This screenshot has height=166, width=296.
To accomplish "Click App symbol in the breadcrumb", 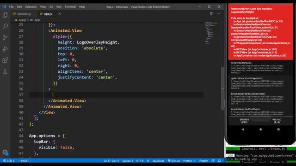I will [x=35, y=20].
